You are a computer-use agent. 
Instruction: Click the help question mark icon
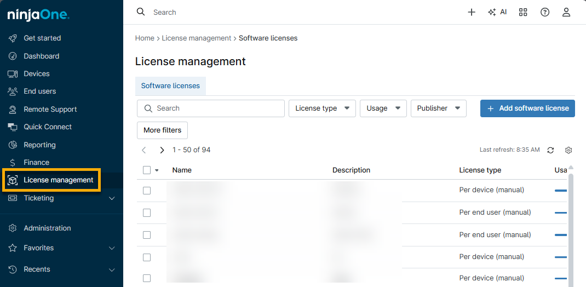[545, 12]
